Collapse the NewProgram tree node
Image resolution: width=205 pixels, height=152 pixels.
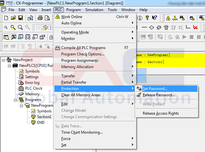21,106
